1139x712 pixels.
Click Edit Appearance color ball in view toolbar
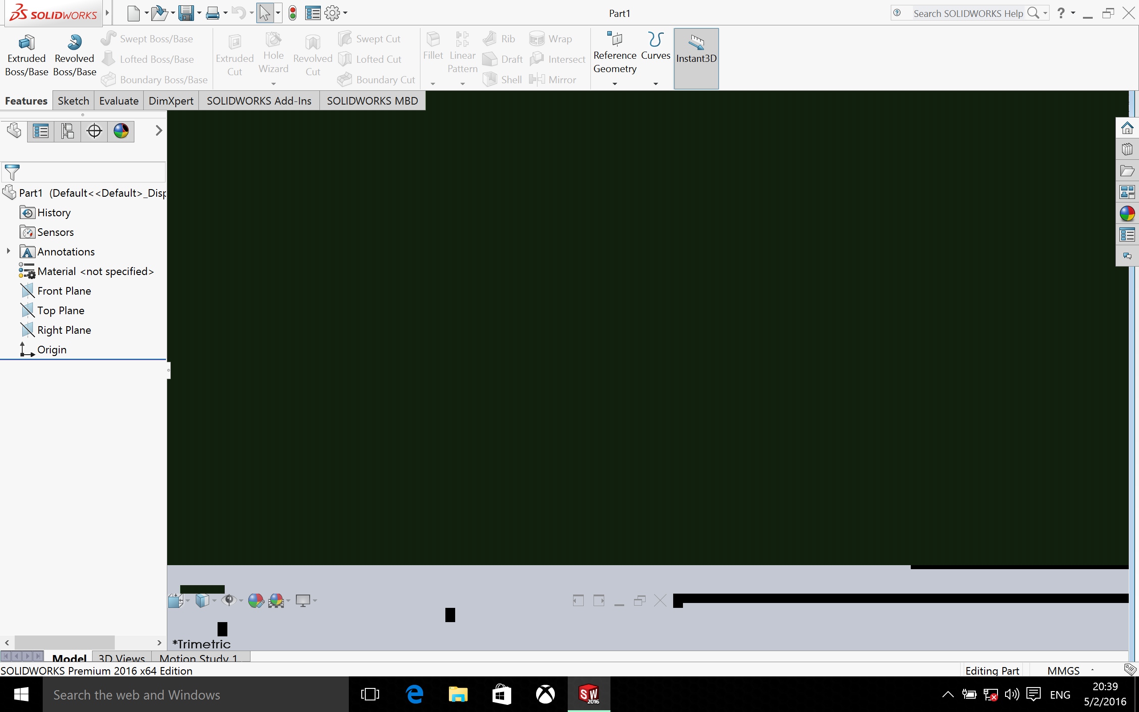pos(255,600)
